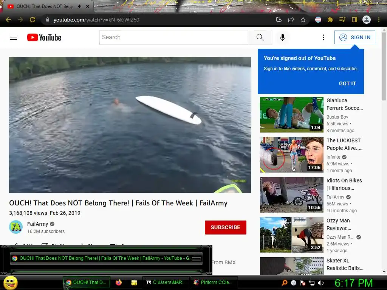Click the lock icon for site info
Image resolution: width=387 pixels, height=290 pixels.
click(x=48, y=20)
